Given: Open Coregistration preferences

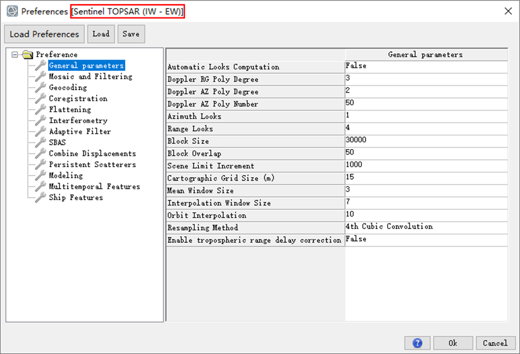Looking at the screenshot, I should pyautogui.click(x=78, y=98).
